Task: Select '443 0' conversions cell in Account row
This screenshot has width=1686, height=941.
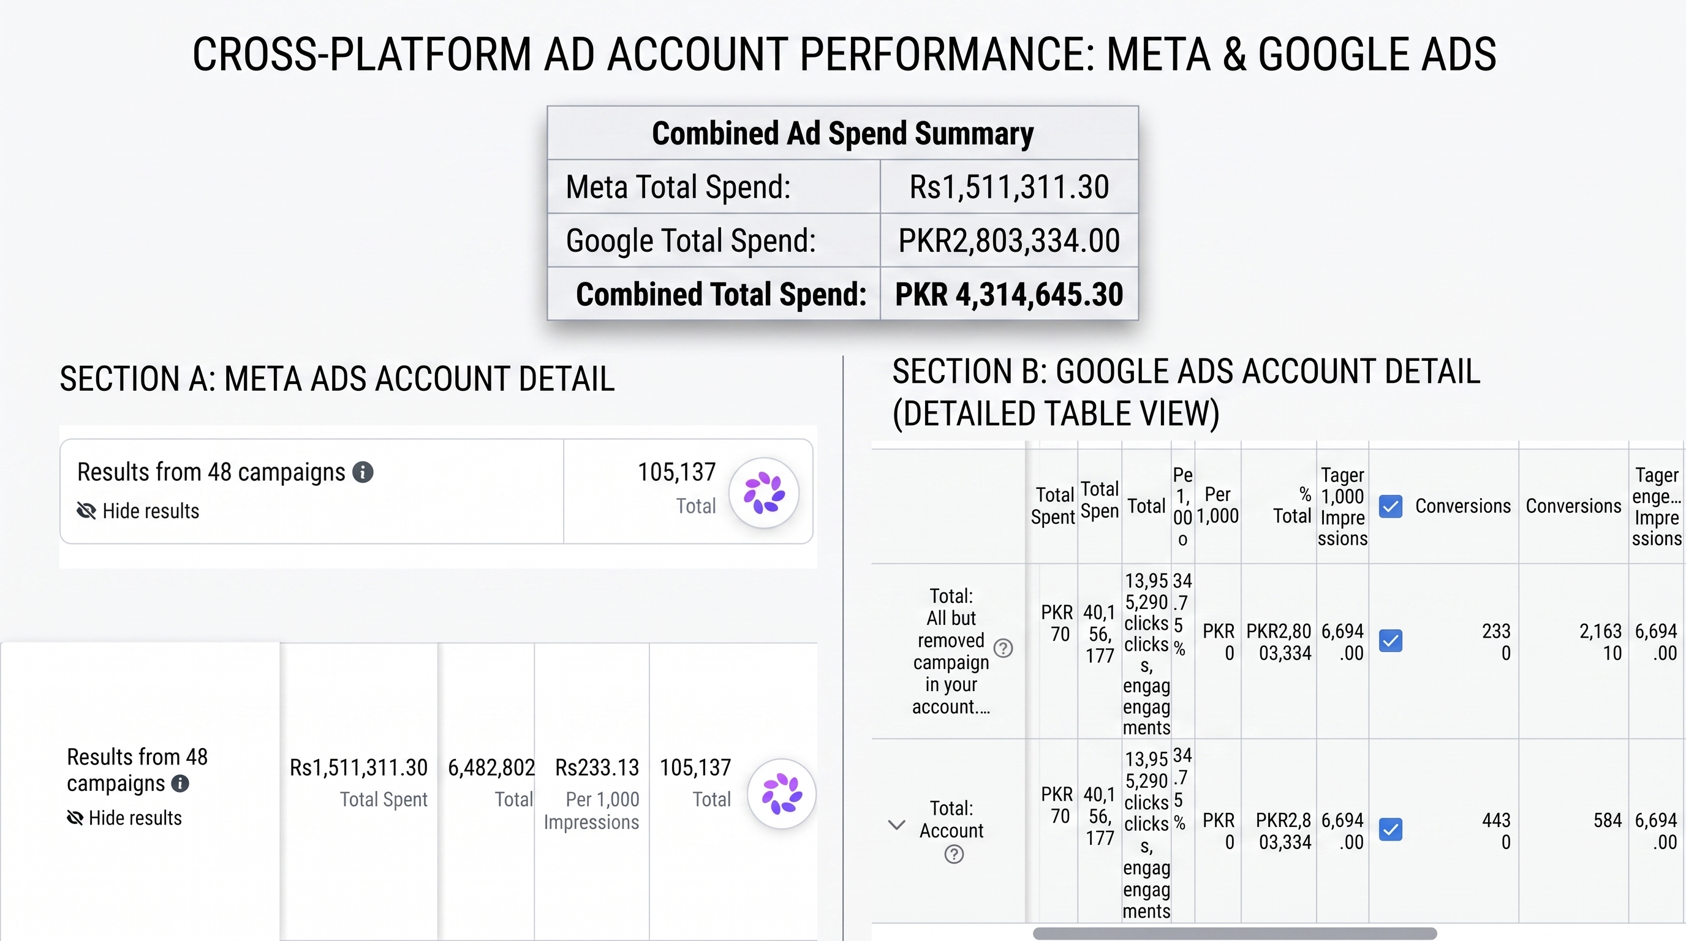Action: click(x=1496, y=831)
